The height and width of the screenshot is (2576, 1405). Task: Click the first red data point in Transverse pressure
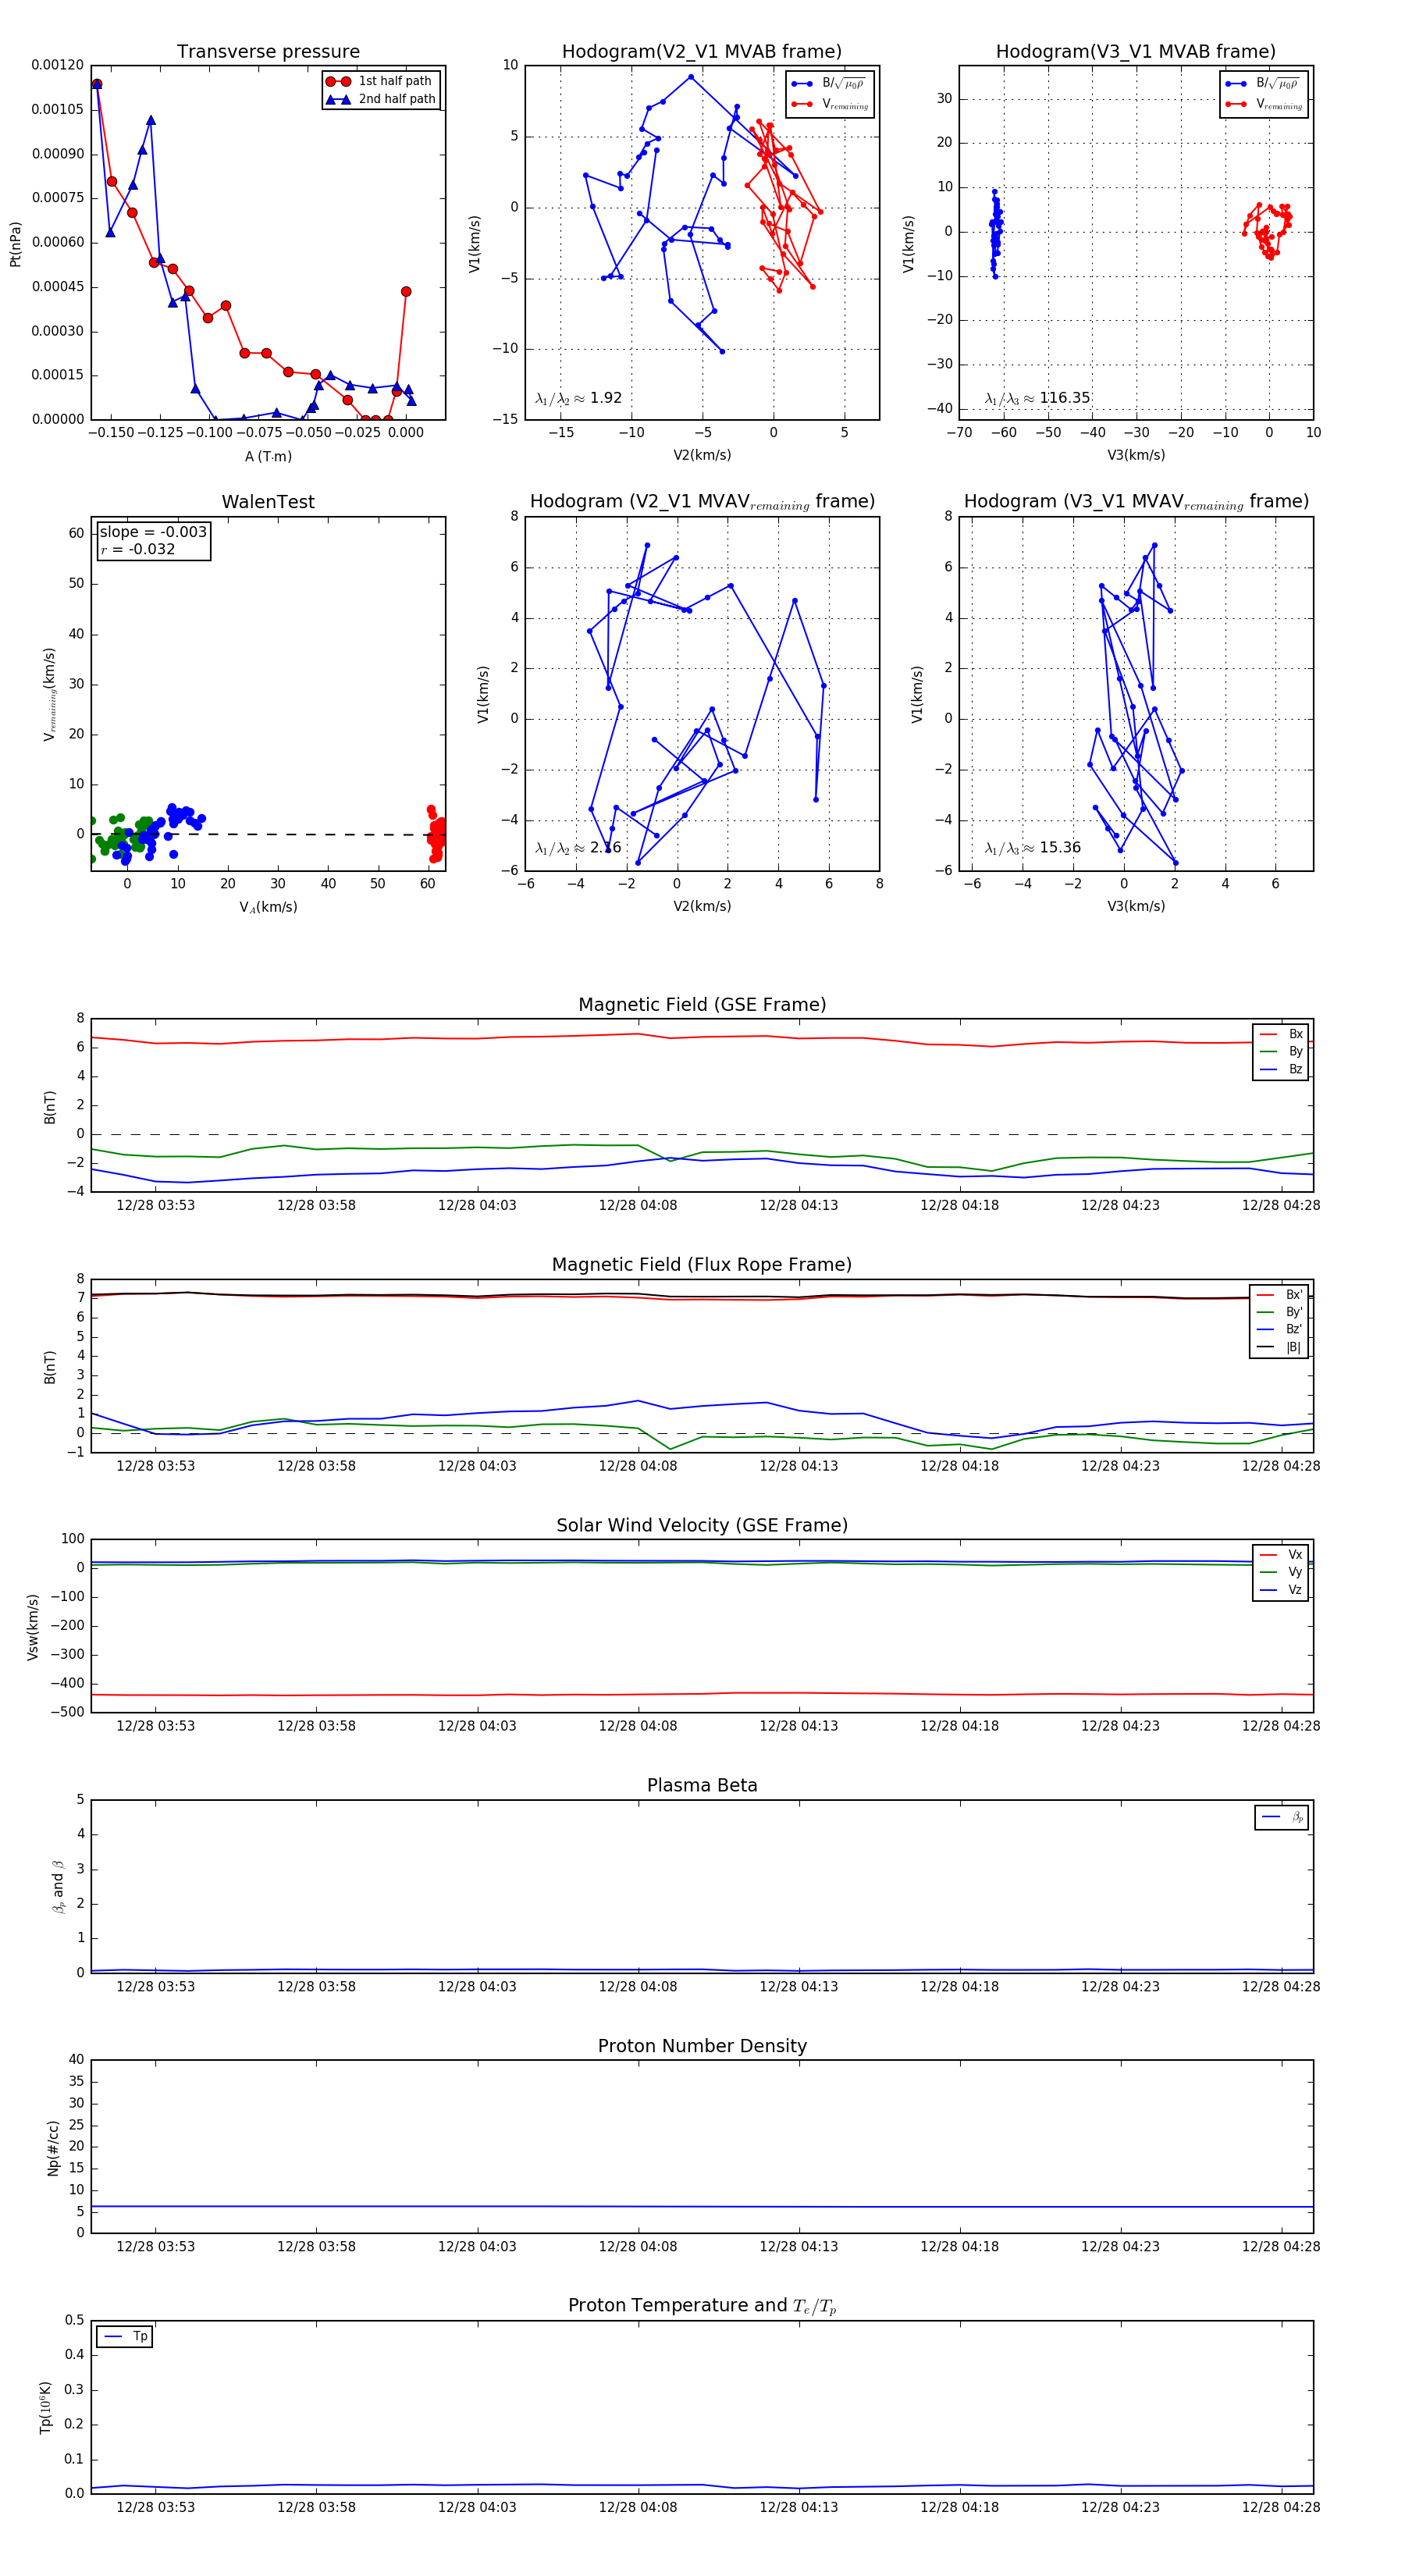[97, 84]
